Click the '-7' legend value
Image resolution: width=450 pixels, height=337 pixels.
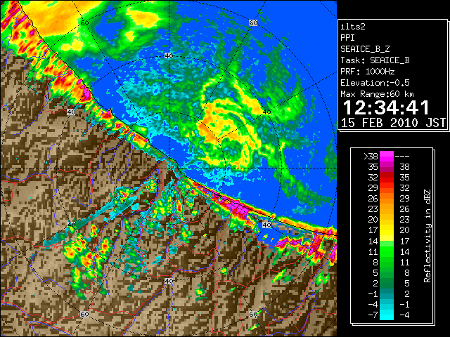pos(373,315)
